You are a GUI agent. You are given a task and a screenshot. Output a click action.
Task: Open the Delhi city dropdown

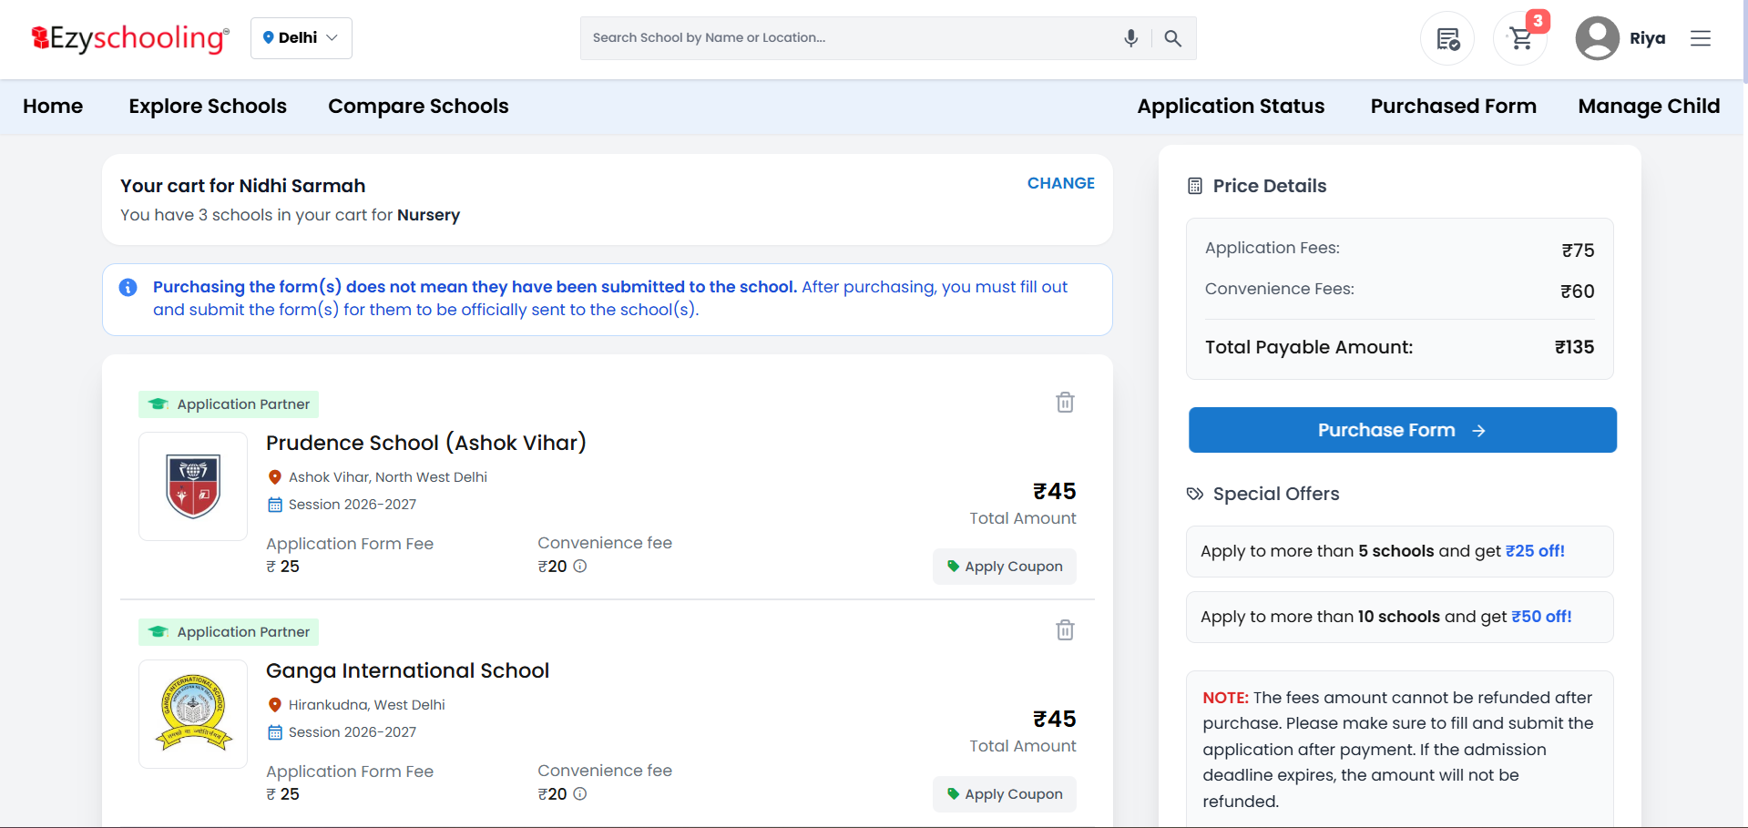302,38
